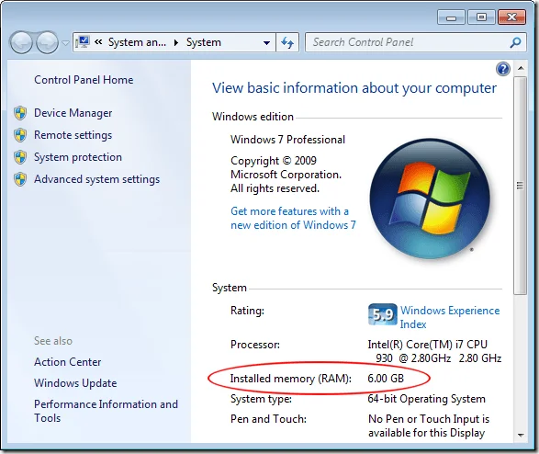Click the scrollbar up arrow

[521, 68]
